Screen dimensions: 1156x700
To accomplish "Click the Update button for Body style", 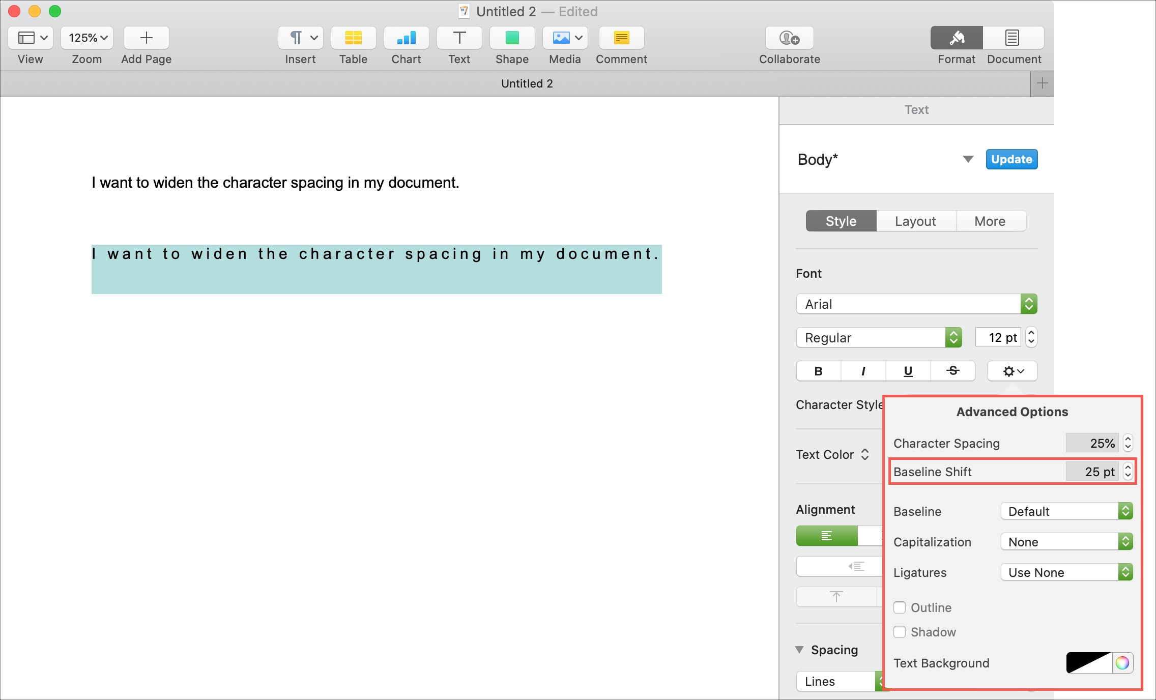I will click(x=1012, y=159).
